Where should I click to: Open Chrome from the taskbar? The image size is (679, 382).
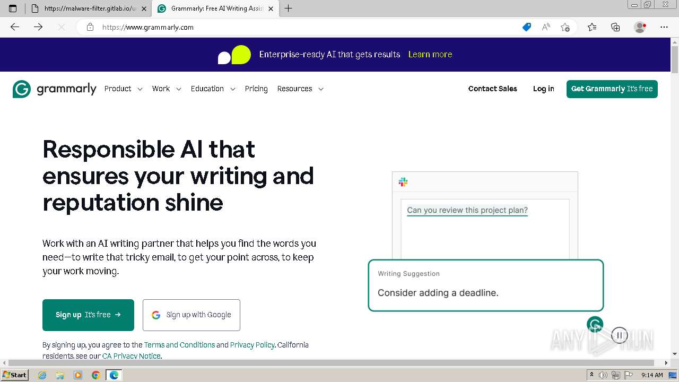coord(95,375)
